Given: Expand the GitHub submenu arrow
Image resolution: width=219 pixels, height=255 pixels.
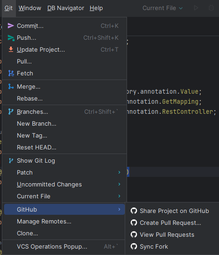Looking at the screenshot, I should point(119,209).
